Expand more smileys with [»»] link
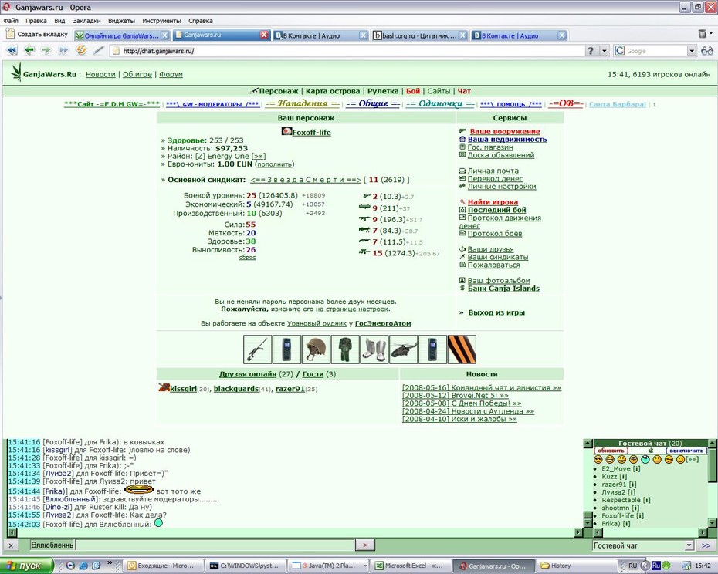Screen dimensions: 718x574 692,459
